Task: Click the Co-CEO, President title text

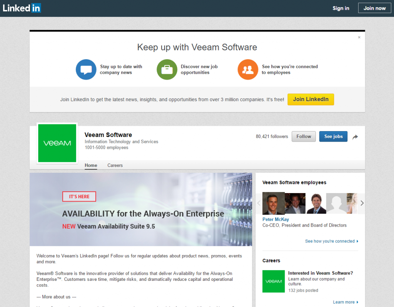Action: point(304,225)
